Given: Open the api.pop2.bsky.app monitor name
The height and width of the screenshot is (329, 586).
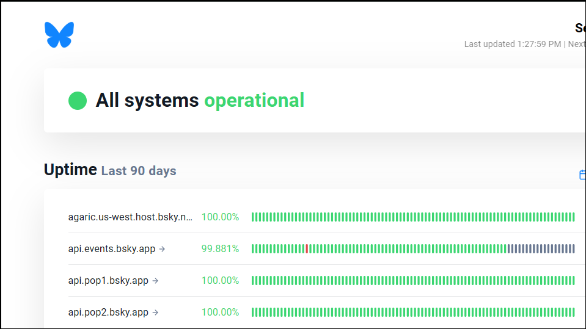Looking at the screenshot, I should [108, 312].
